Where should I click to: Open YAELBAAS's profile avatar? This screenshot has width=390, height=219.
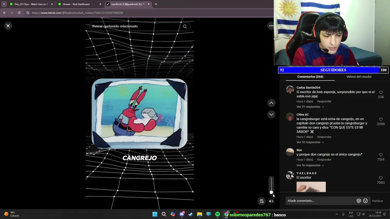point(290,175)
